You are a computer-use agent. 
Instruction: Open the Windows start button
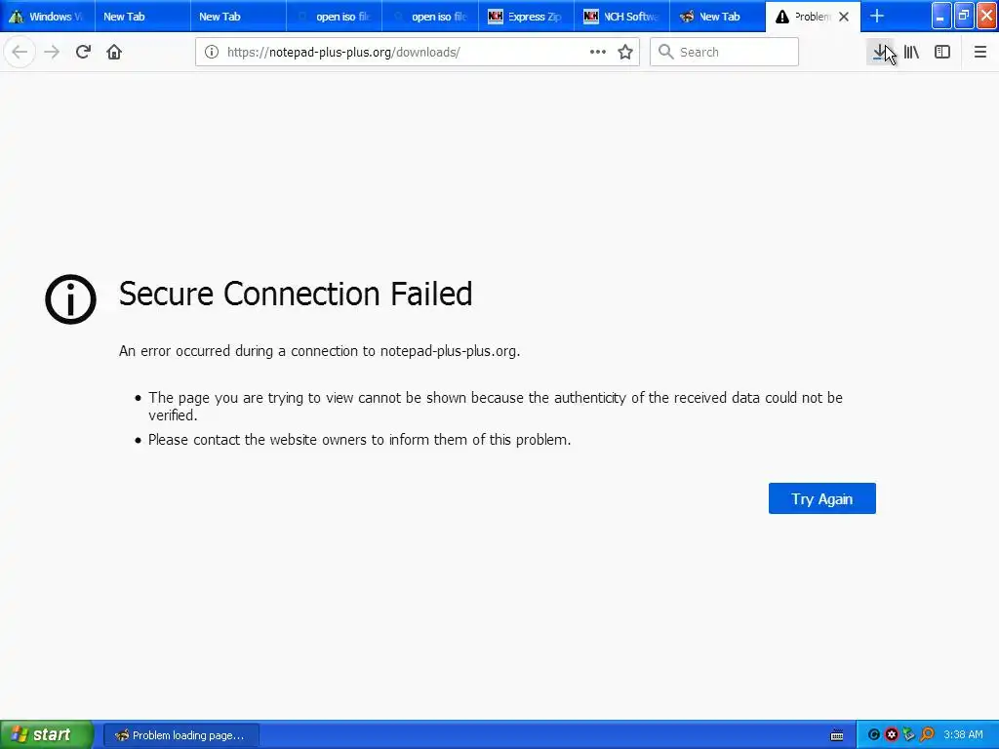pyautogui.click(x=46, y=734)
